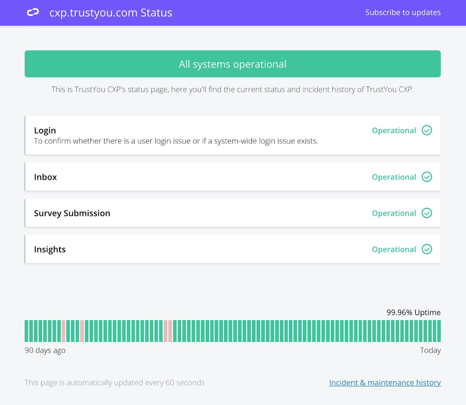Click the automatically updated every 60 seconds note
Viewport: 466px width, 405px height.
(x=115, y=383)
